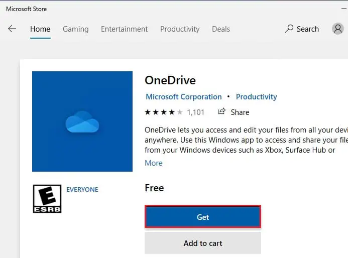
Task: Open the Deals tab
Action: [x=221, y=29]
